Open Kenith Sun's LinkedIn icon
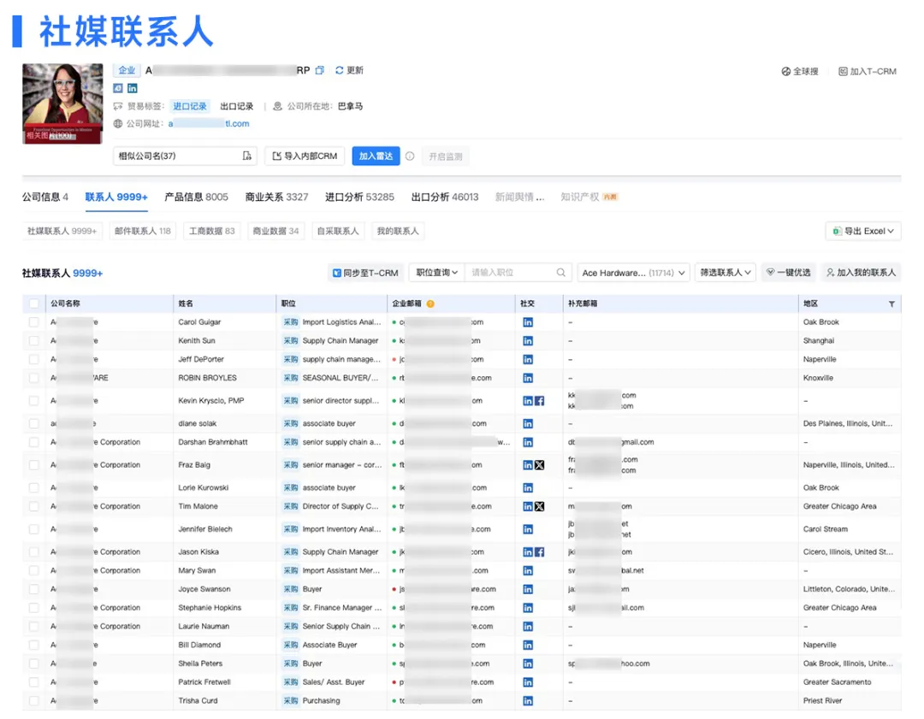The width and height of the screenshot is (924, 719). [528, 341]
